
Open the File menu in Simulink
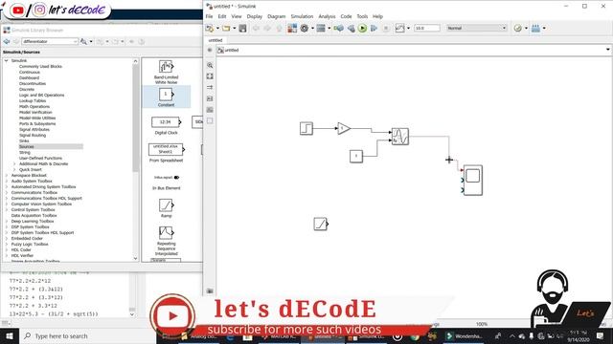209,16
